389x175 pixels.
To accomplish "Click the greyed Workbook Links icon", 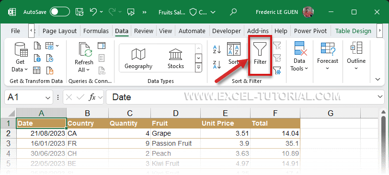I will click(x=102, y=70).
